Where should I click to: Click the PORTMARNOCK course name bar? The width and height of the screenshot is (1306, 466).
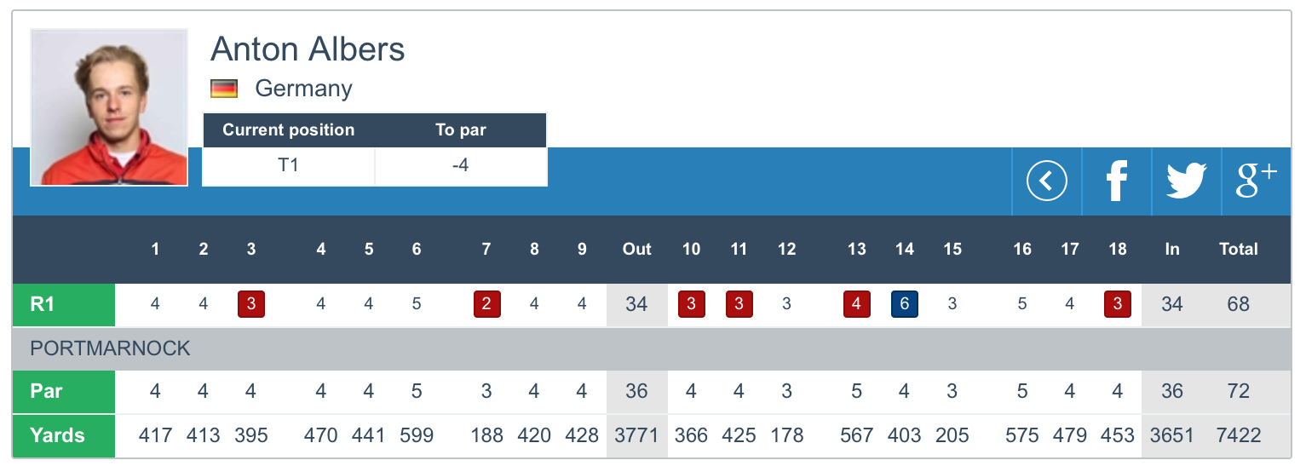pyautogui.click(x=111, y=348)
